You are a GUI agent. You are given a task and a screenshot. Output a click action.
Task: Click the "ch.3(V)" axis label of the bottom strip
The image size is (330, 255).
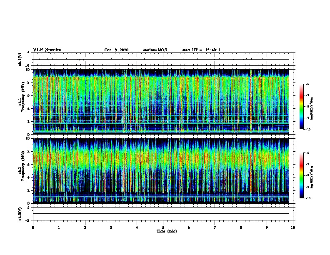pyautogui.click(x=20, y=214)
